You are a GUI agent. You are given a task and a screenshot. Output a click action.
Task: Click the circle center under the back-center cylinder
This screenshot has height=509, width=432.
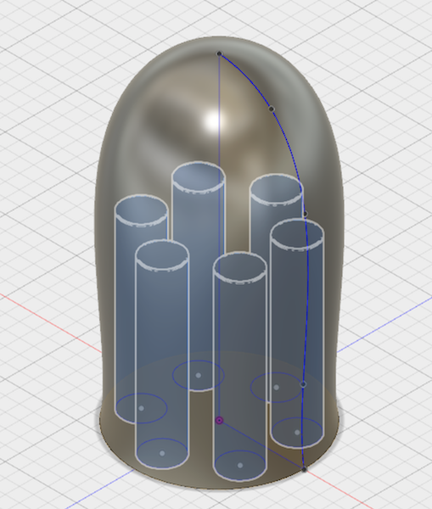pyautogui.click(x=198, y=376)
